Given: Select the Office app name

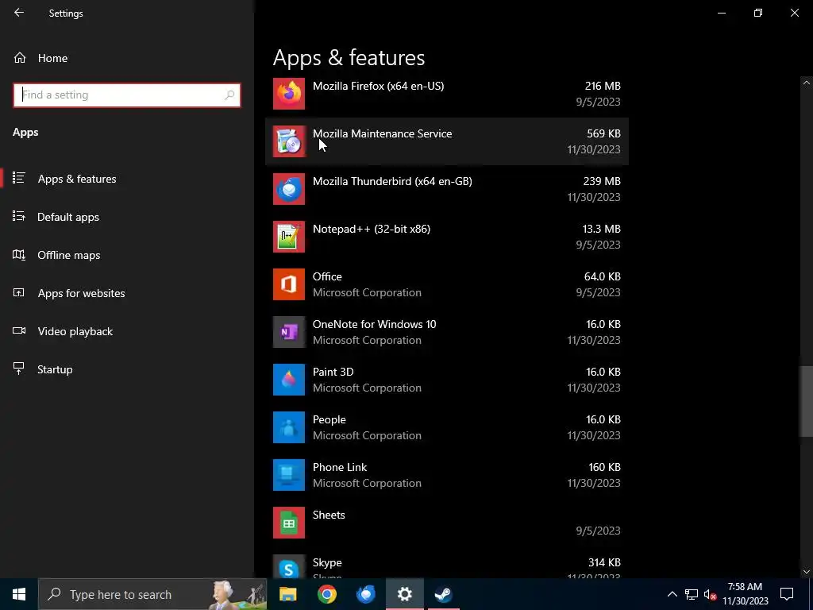Looking at the screenshot, I should (327, 276).
